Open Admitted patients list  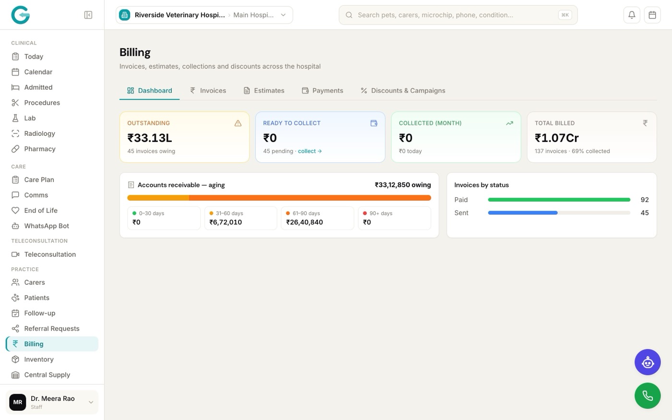(52, 87)
